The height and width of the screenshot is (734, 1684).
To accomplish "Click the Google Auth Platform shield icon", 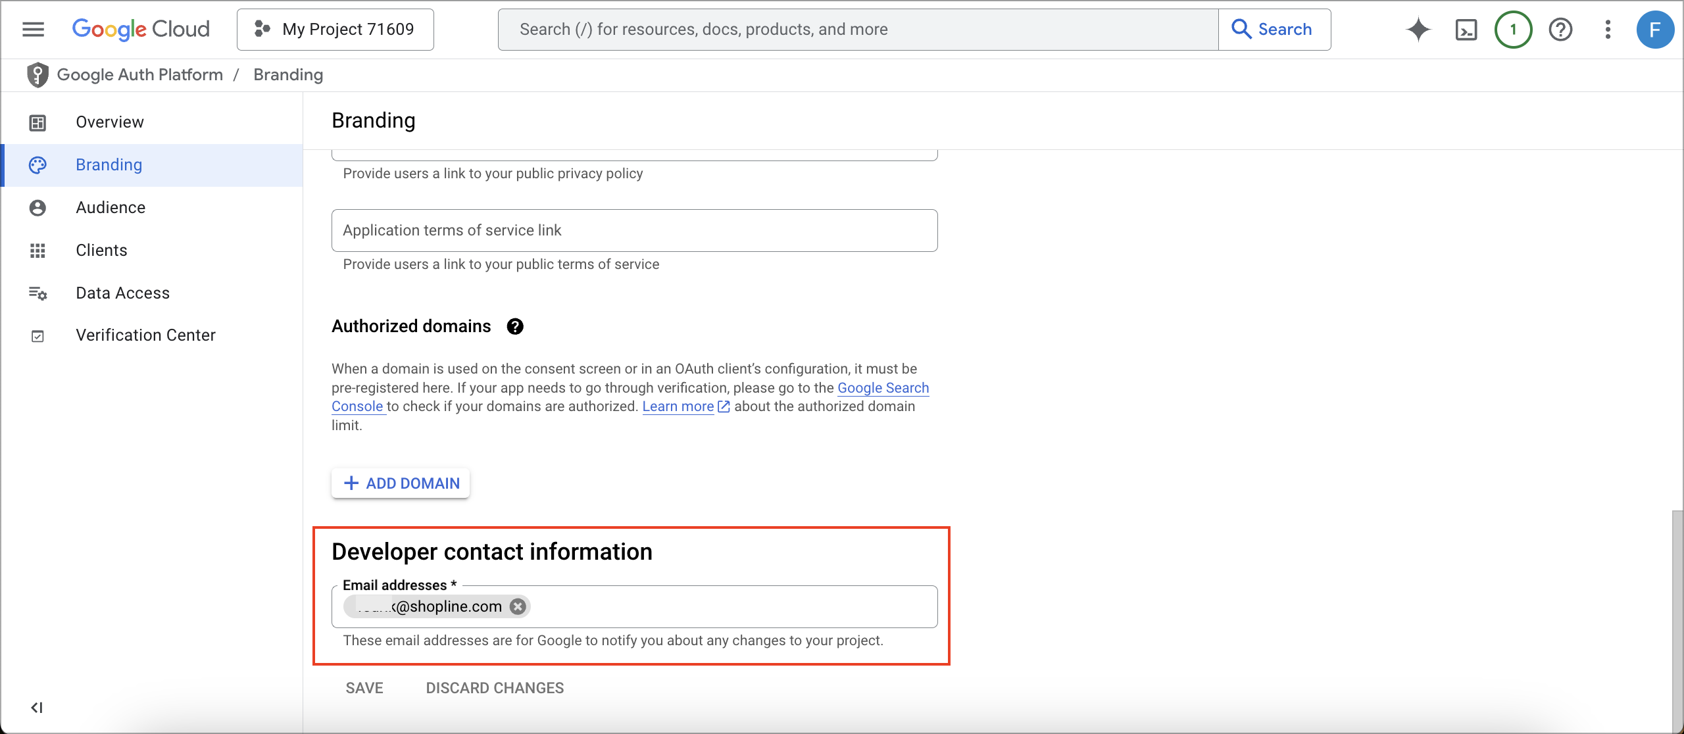I will (37, 75).
